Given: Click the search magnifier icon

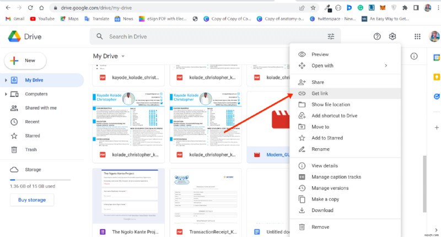Looking at the screenshot, I should click(x=100, y=36).
